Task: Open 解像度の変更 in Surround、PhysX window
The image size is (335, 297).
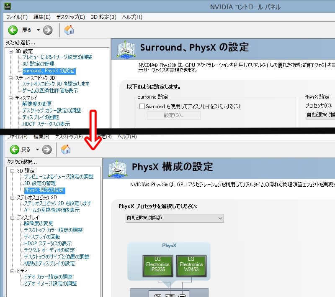Action: 37,104
